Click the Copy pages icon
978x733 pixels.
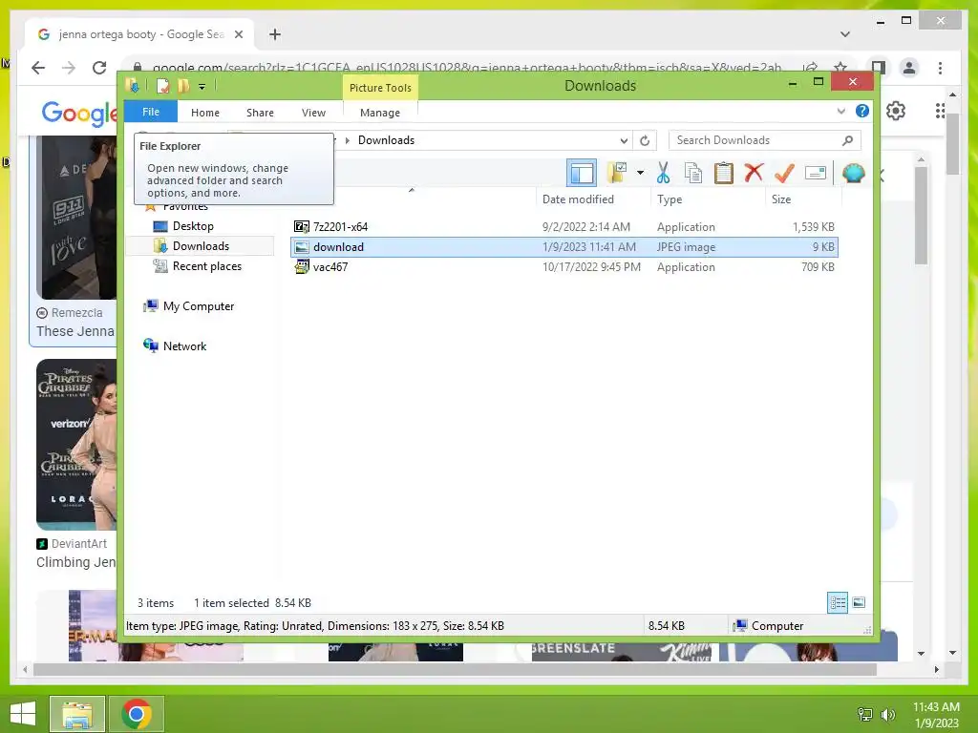pyautogui.click(x=693, y=173)
